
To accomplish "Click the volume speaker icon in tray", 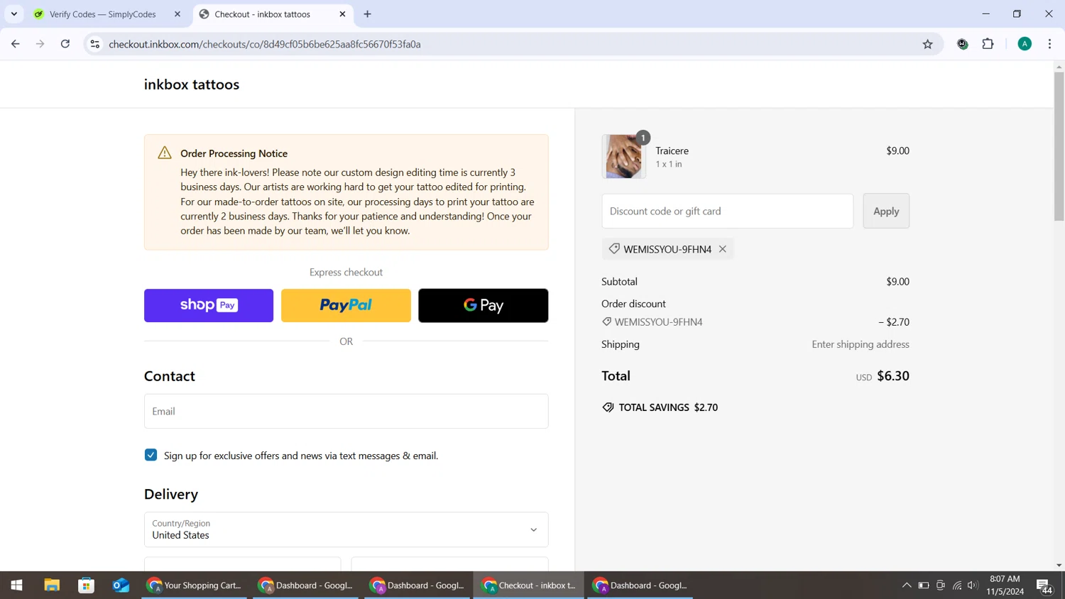I will pyautogui.click(x=973, y=586).
